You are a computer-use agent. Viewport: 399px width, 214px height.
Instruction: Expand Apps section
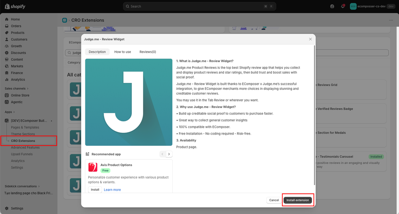pyautogui.click(x=10, y=112)
